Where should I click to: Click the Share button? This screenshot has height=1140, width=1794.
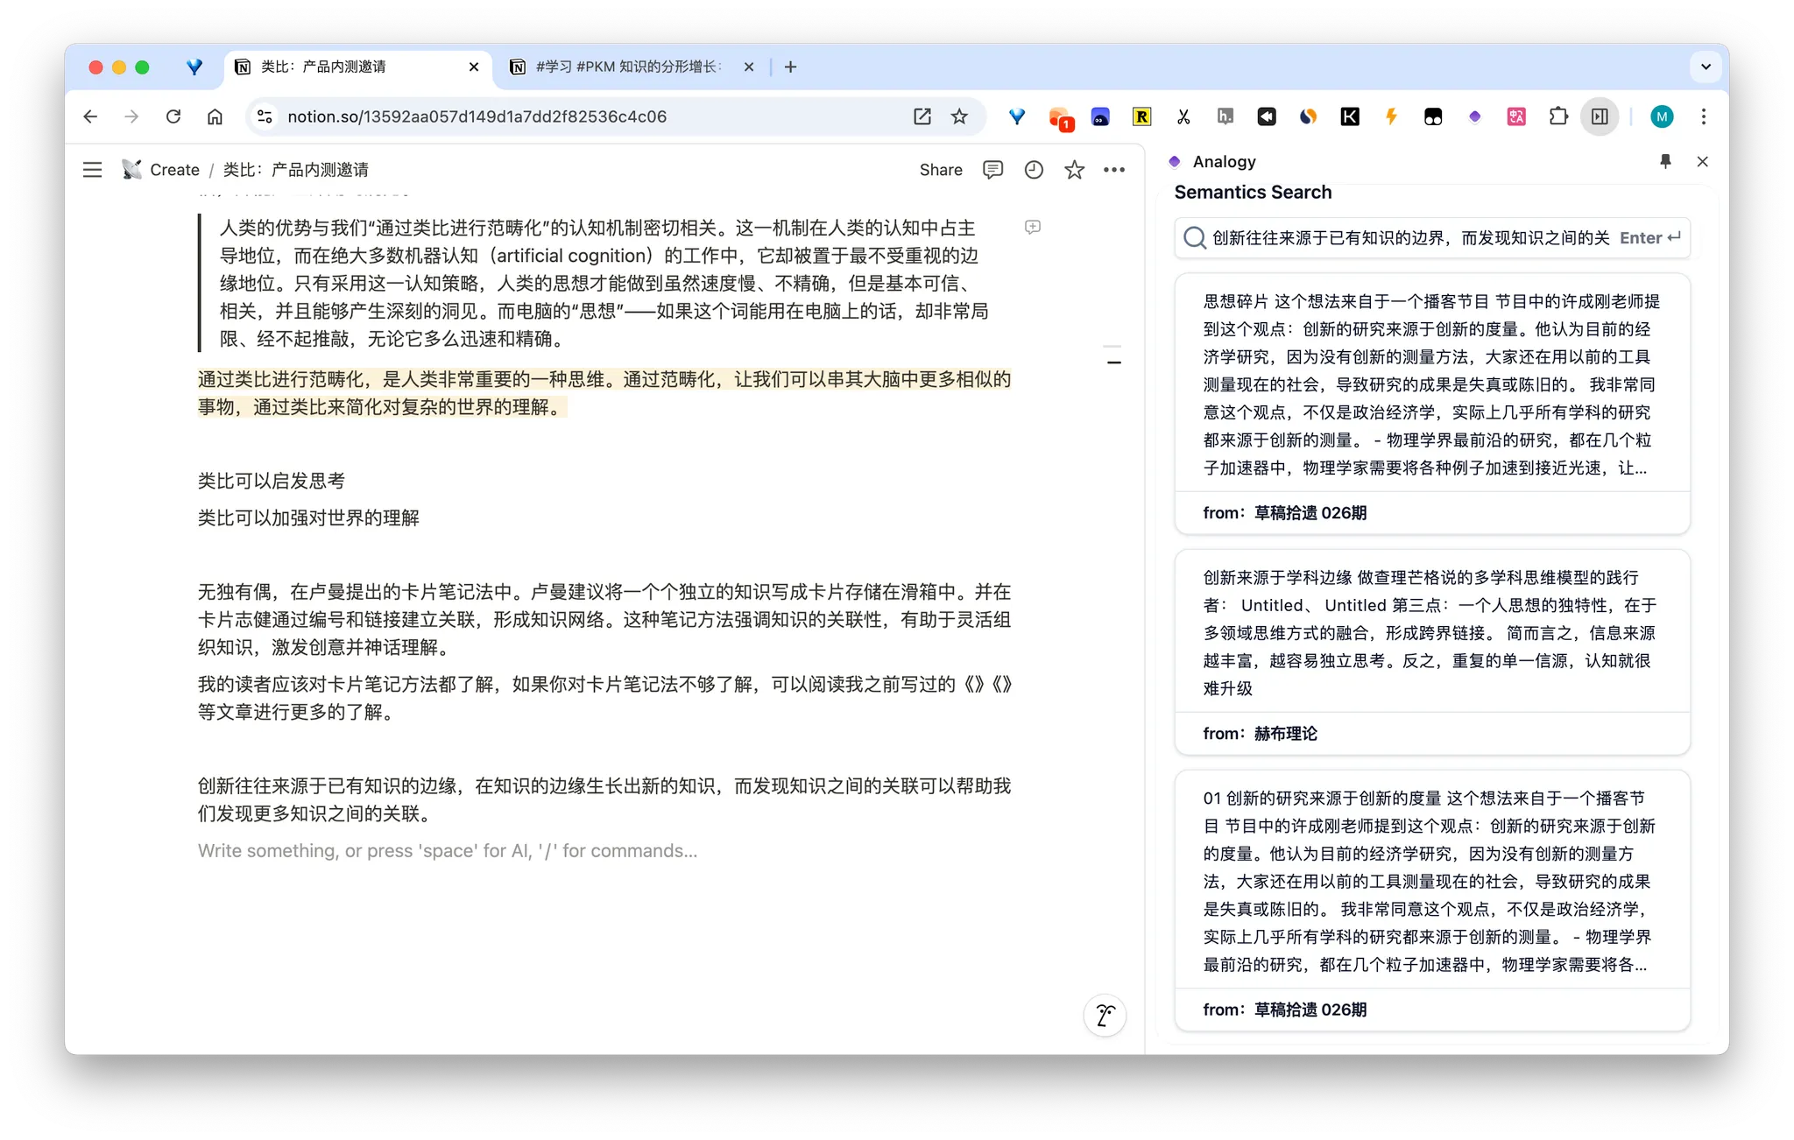tap(940, 170)
